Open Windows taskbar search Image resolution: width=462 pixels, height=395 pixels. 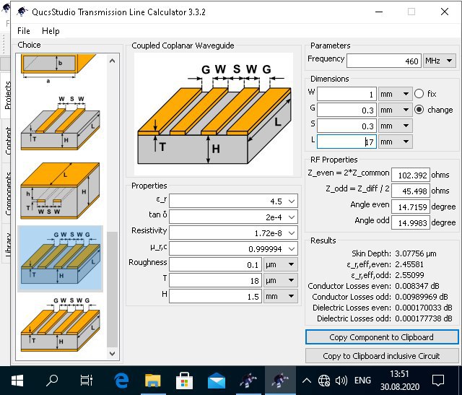[52, 381]
